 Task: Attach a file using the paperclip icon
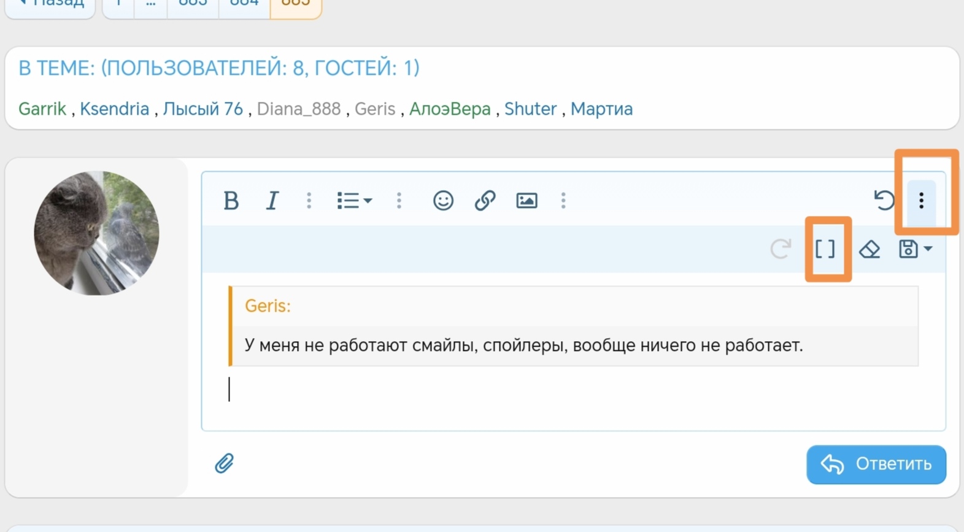coord(224,463)
